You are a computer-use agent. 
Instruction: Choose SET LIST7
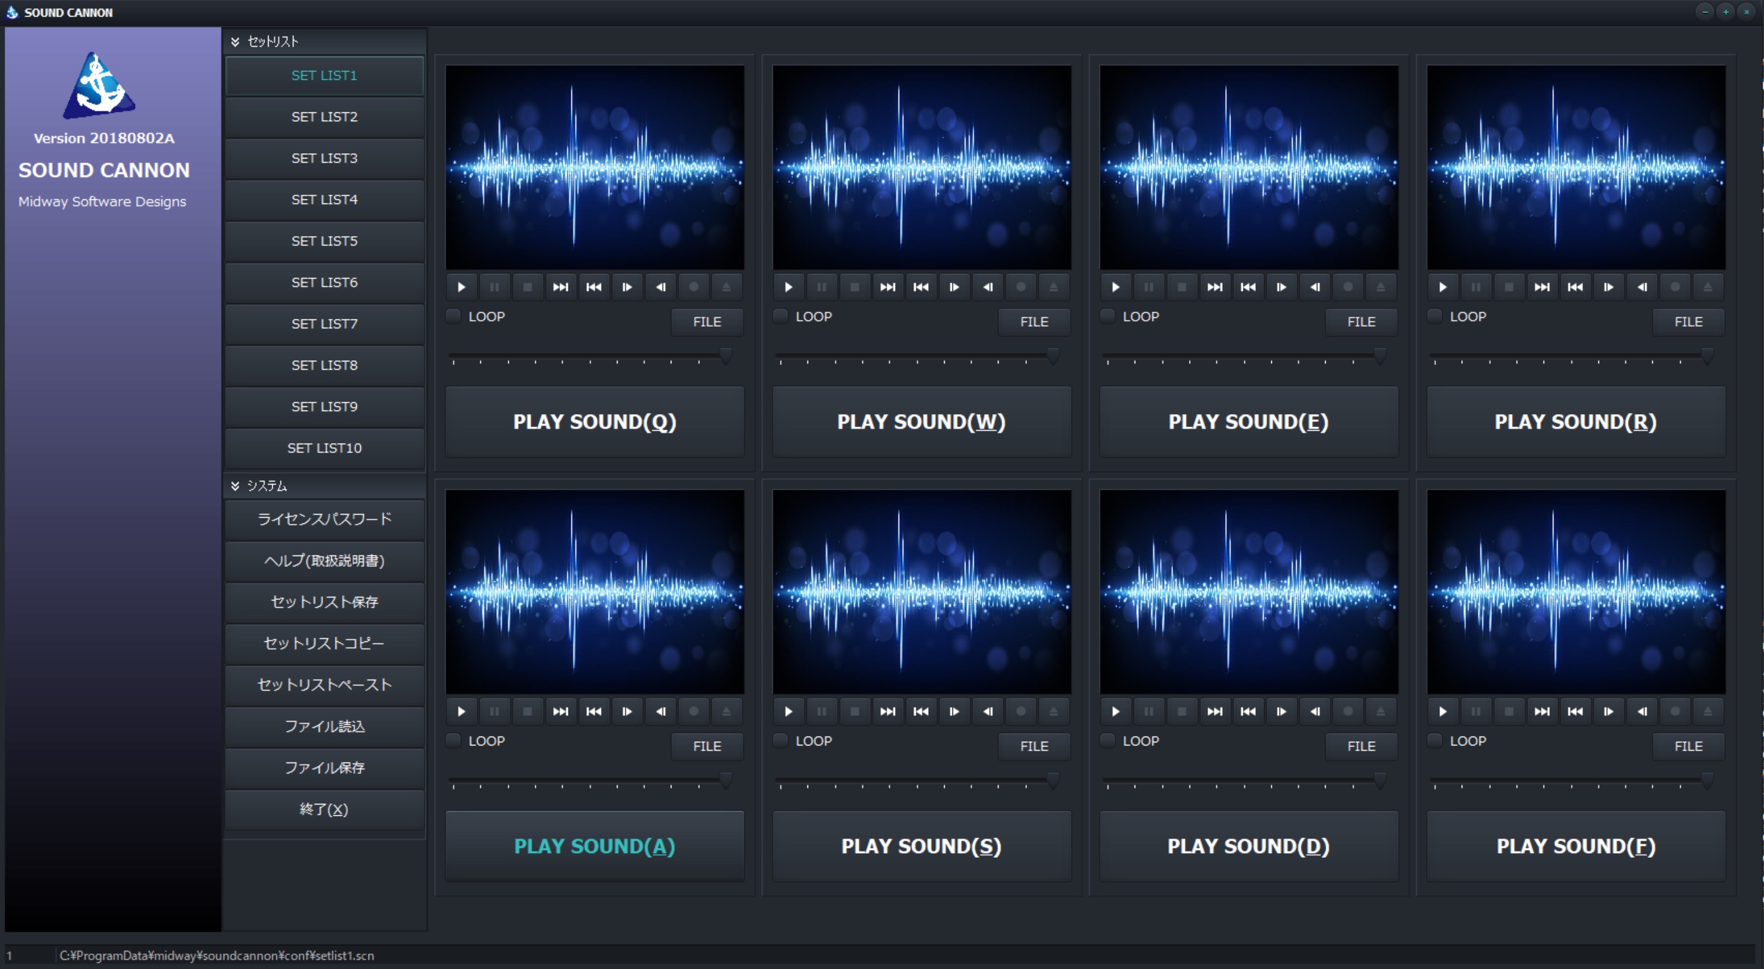[325, 324]
